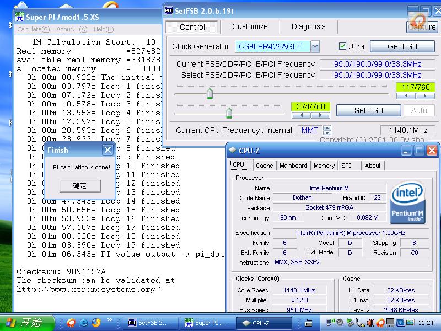Image resolution: width=441 pixels, height=331 pixels.
Task: Click the Capture button in SetFSB
Action: pos(422,26)
